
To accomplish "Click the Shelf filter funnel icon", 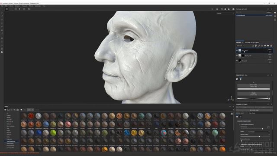I will coord(21,110).
